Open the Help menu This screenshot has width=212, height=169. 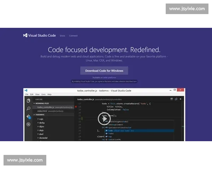[49, 94]
